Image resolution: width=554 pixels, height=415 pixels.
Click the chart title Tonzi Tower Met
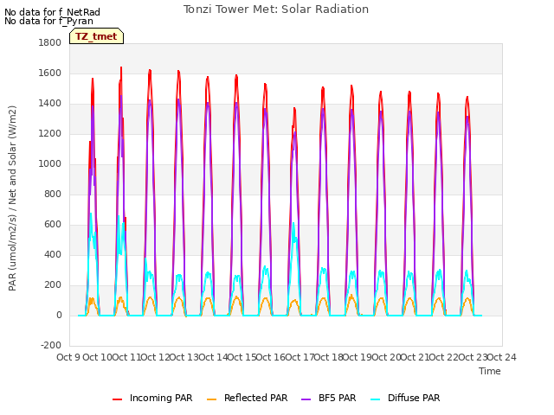coord(276,10)
